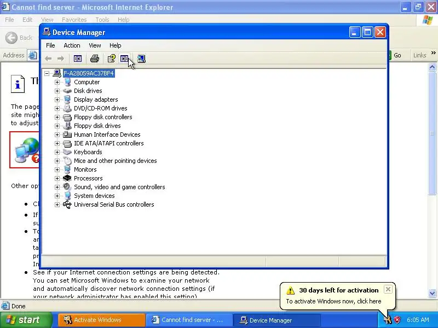The image size is (438, 328).
Task: Select IDE ATA/ATAPI controllers text row
Action: [x=108, y=143]
